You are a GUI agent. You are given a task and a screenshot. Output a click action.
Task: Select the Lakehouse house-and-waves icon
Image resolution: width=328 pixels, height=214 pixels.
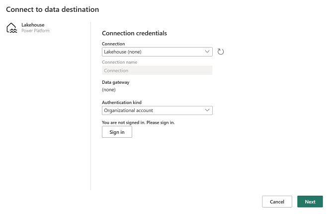11,28
